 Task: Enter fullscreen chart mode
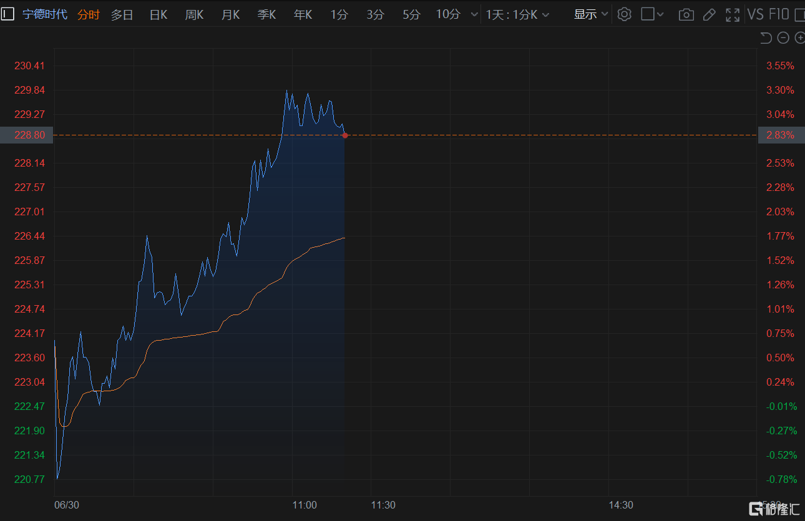coord(733,14)
